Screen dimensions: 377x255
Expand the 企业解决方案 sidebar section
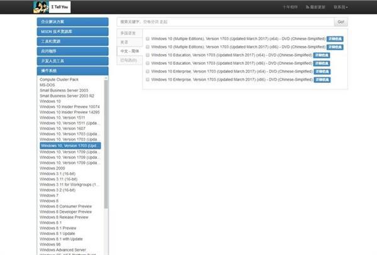click(73, 22)
